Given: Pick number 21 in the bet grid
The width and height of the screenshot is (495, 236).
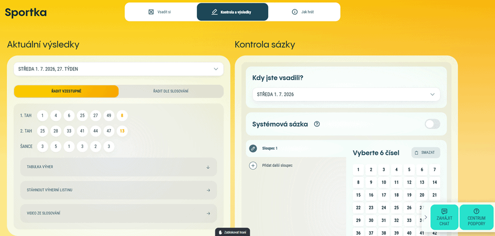Looking at the screenshot, I should [x=434, y=195].
